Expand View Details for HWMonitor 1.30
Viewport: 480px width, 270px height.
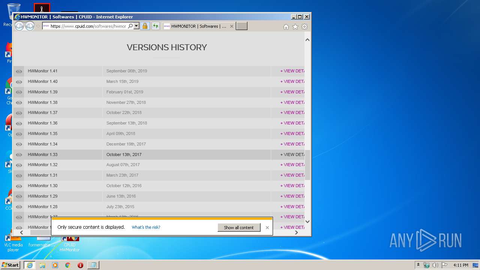point(292,186)
